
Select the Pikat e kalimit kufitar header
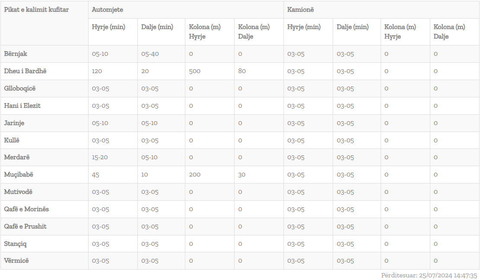(36, 10)
